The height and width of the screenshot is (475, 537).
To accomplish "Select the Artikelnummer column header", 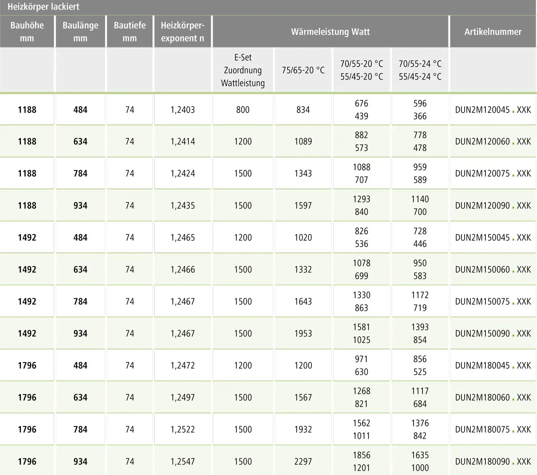I will [x=493, y=32].
